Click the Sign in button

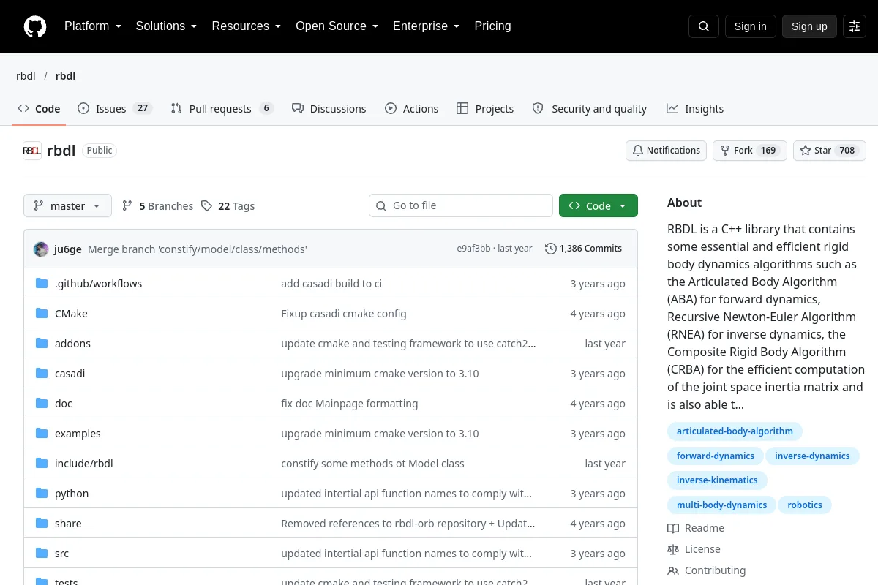click(x=750, y=26)
